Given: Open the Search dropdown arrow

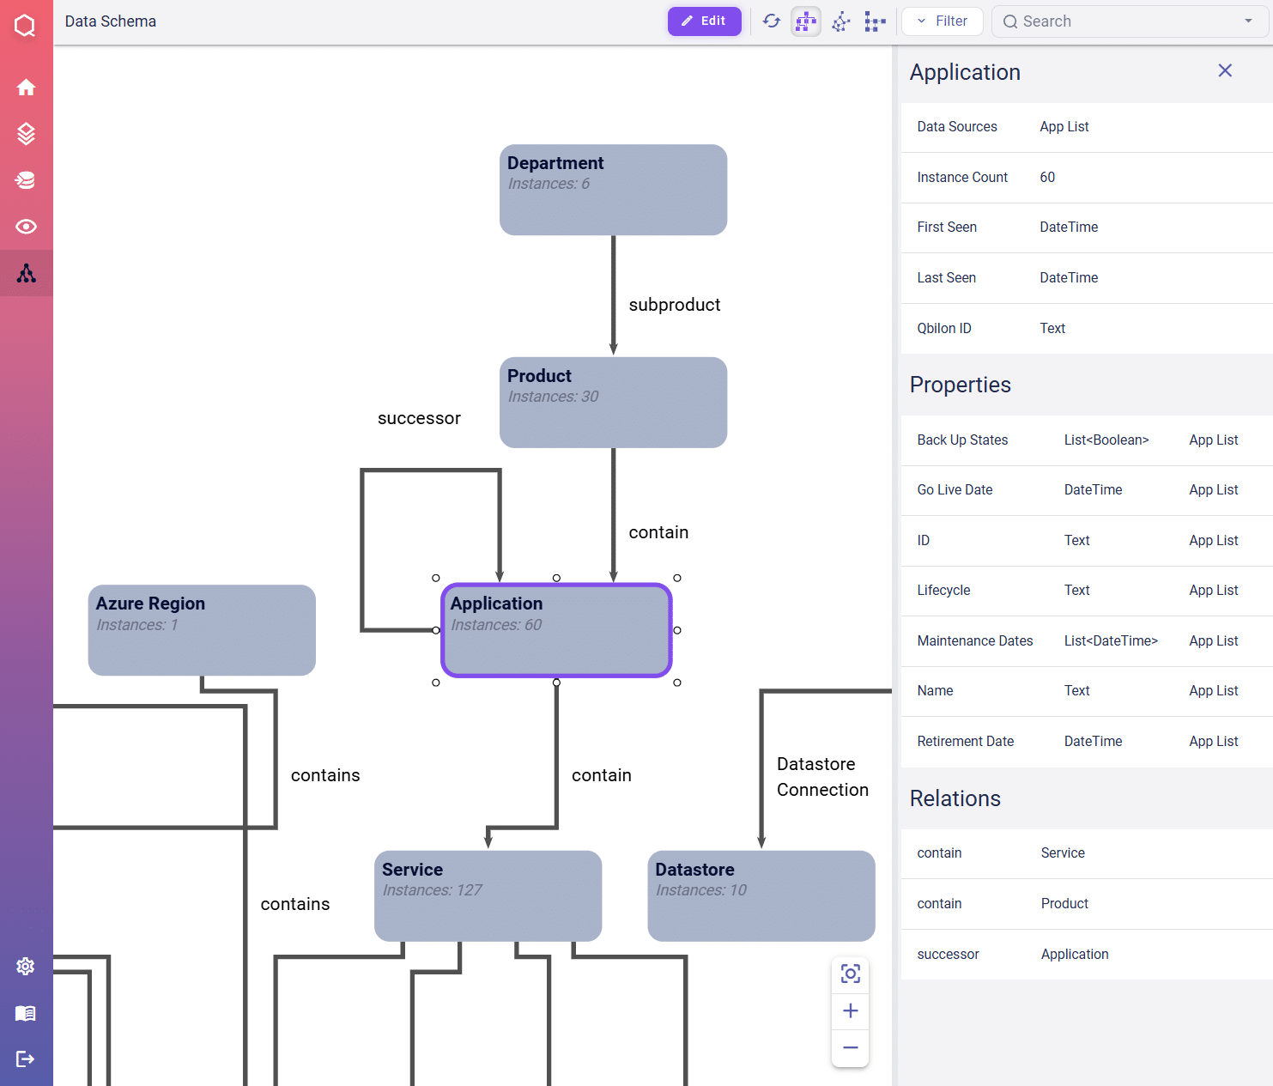Looking at the screenshot, I should [1248, 21].
